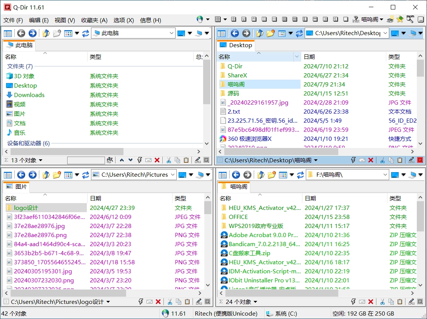Click the filter icon beside the 此电脑 pane search box

point(110,160)
